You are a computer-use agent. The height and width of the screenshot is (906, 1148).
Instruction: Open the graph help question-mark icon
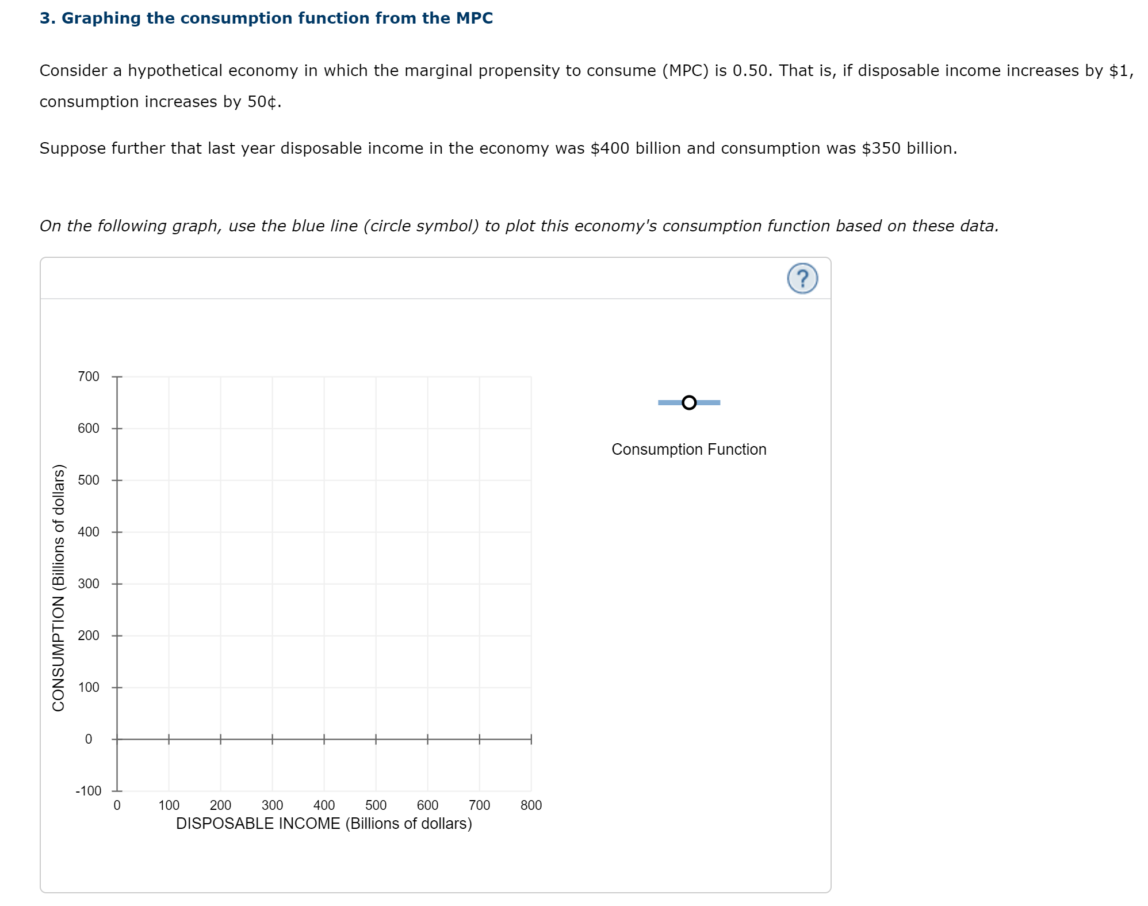tap(802, 279)
